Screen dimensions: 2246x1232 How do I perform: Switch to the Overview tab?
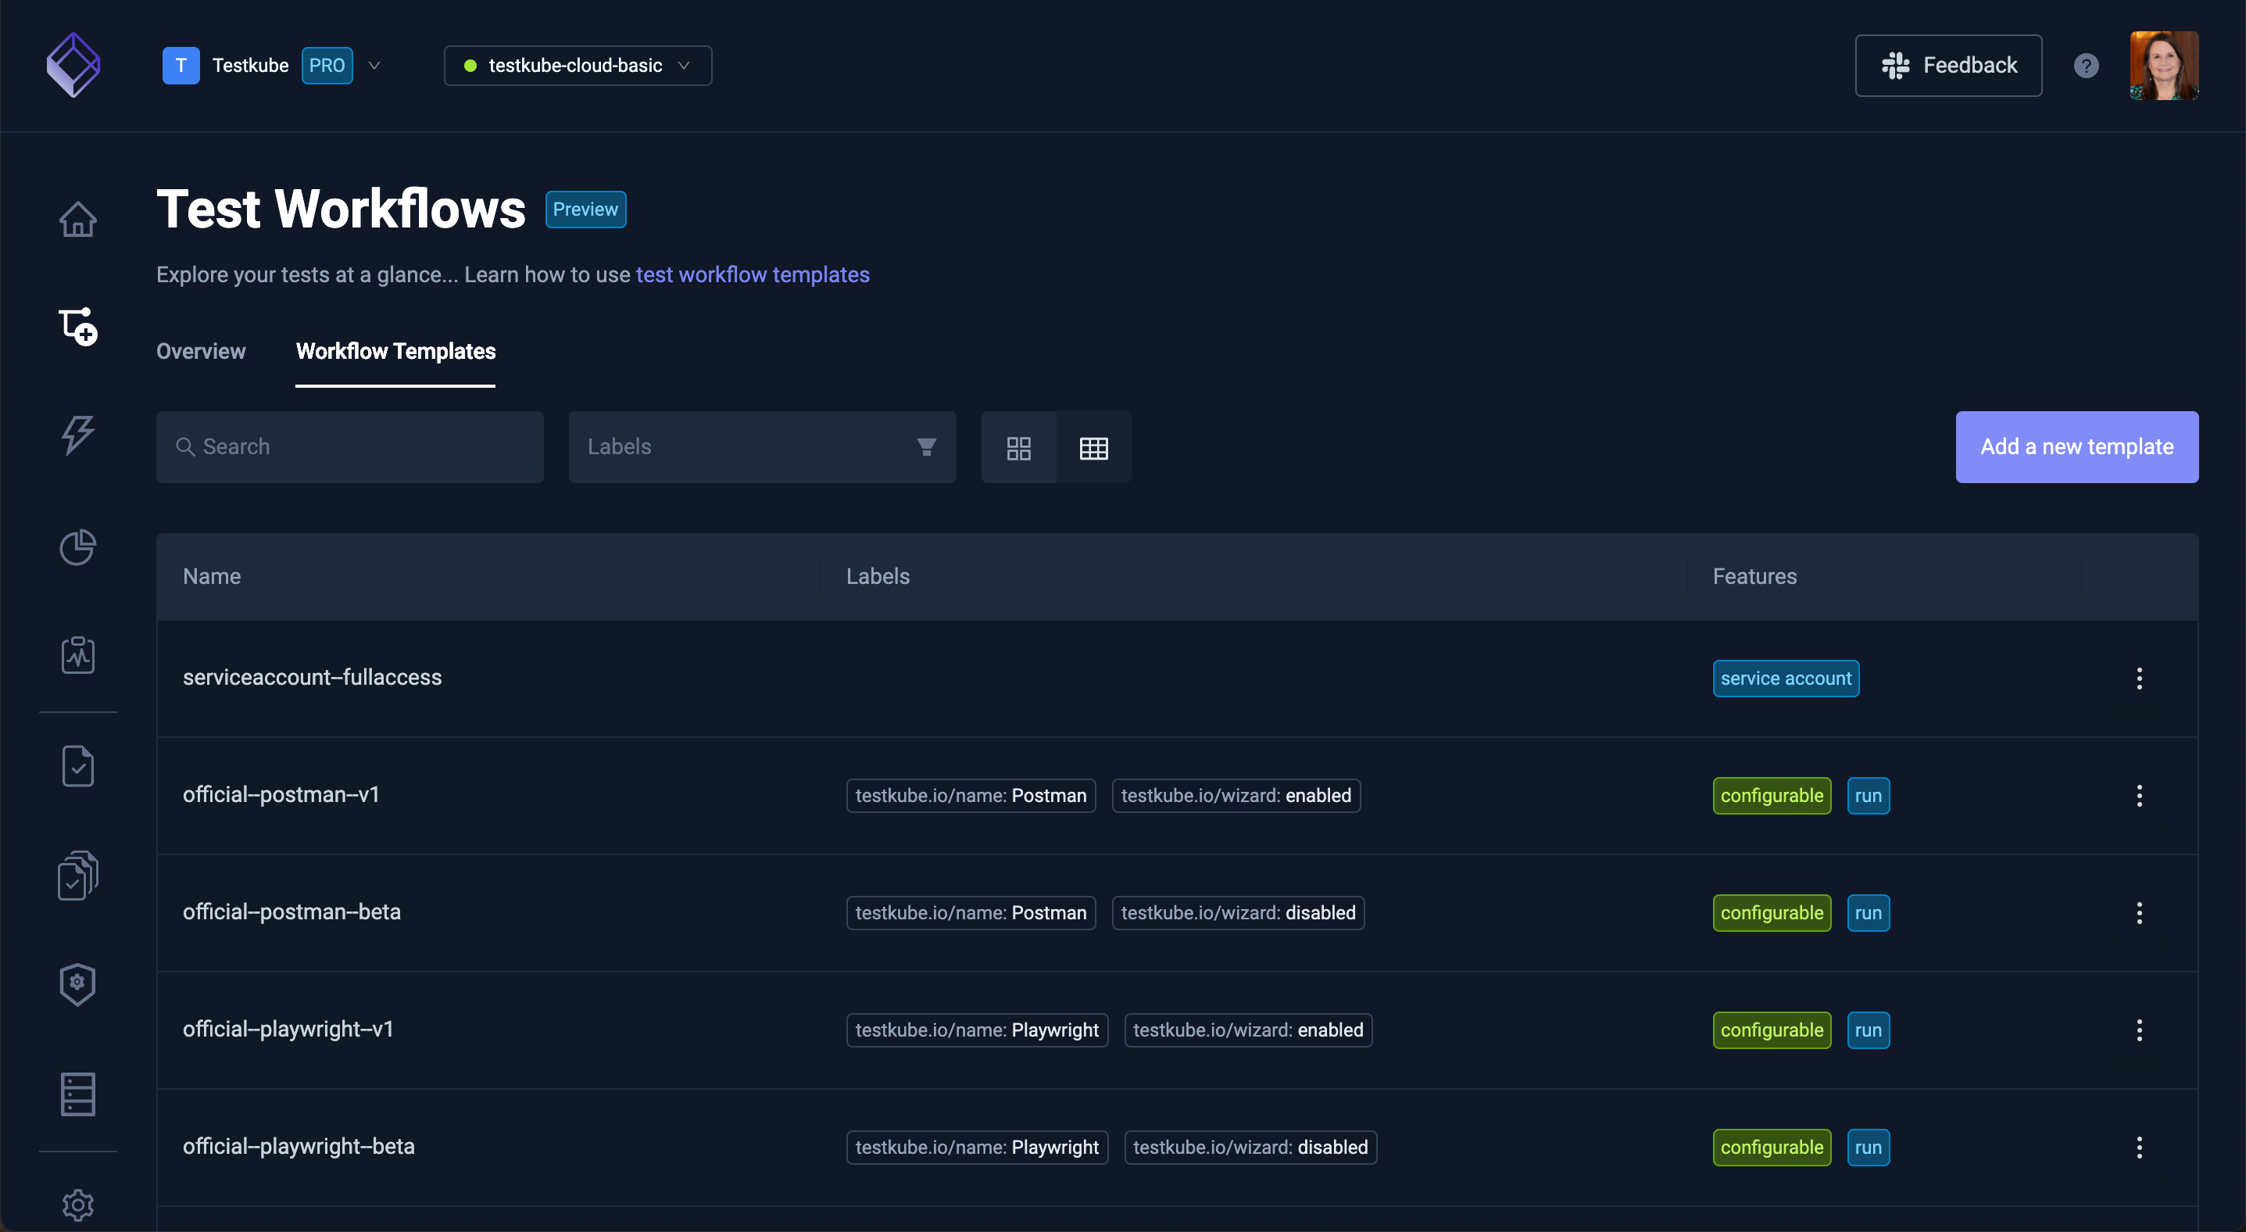200,349
